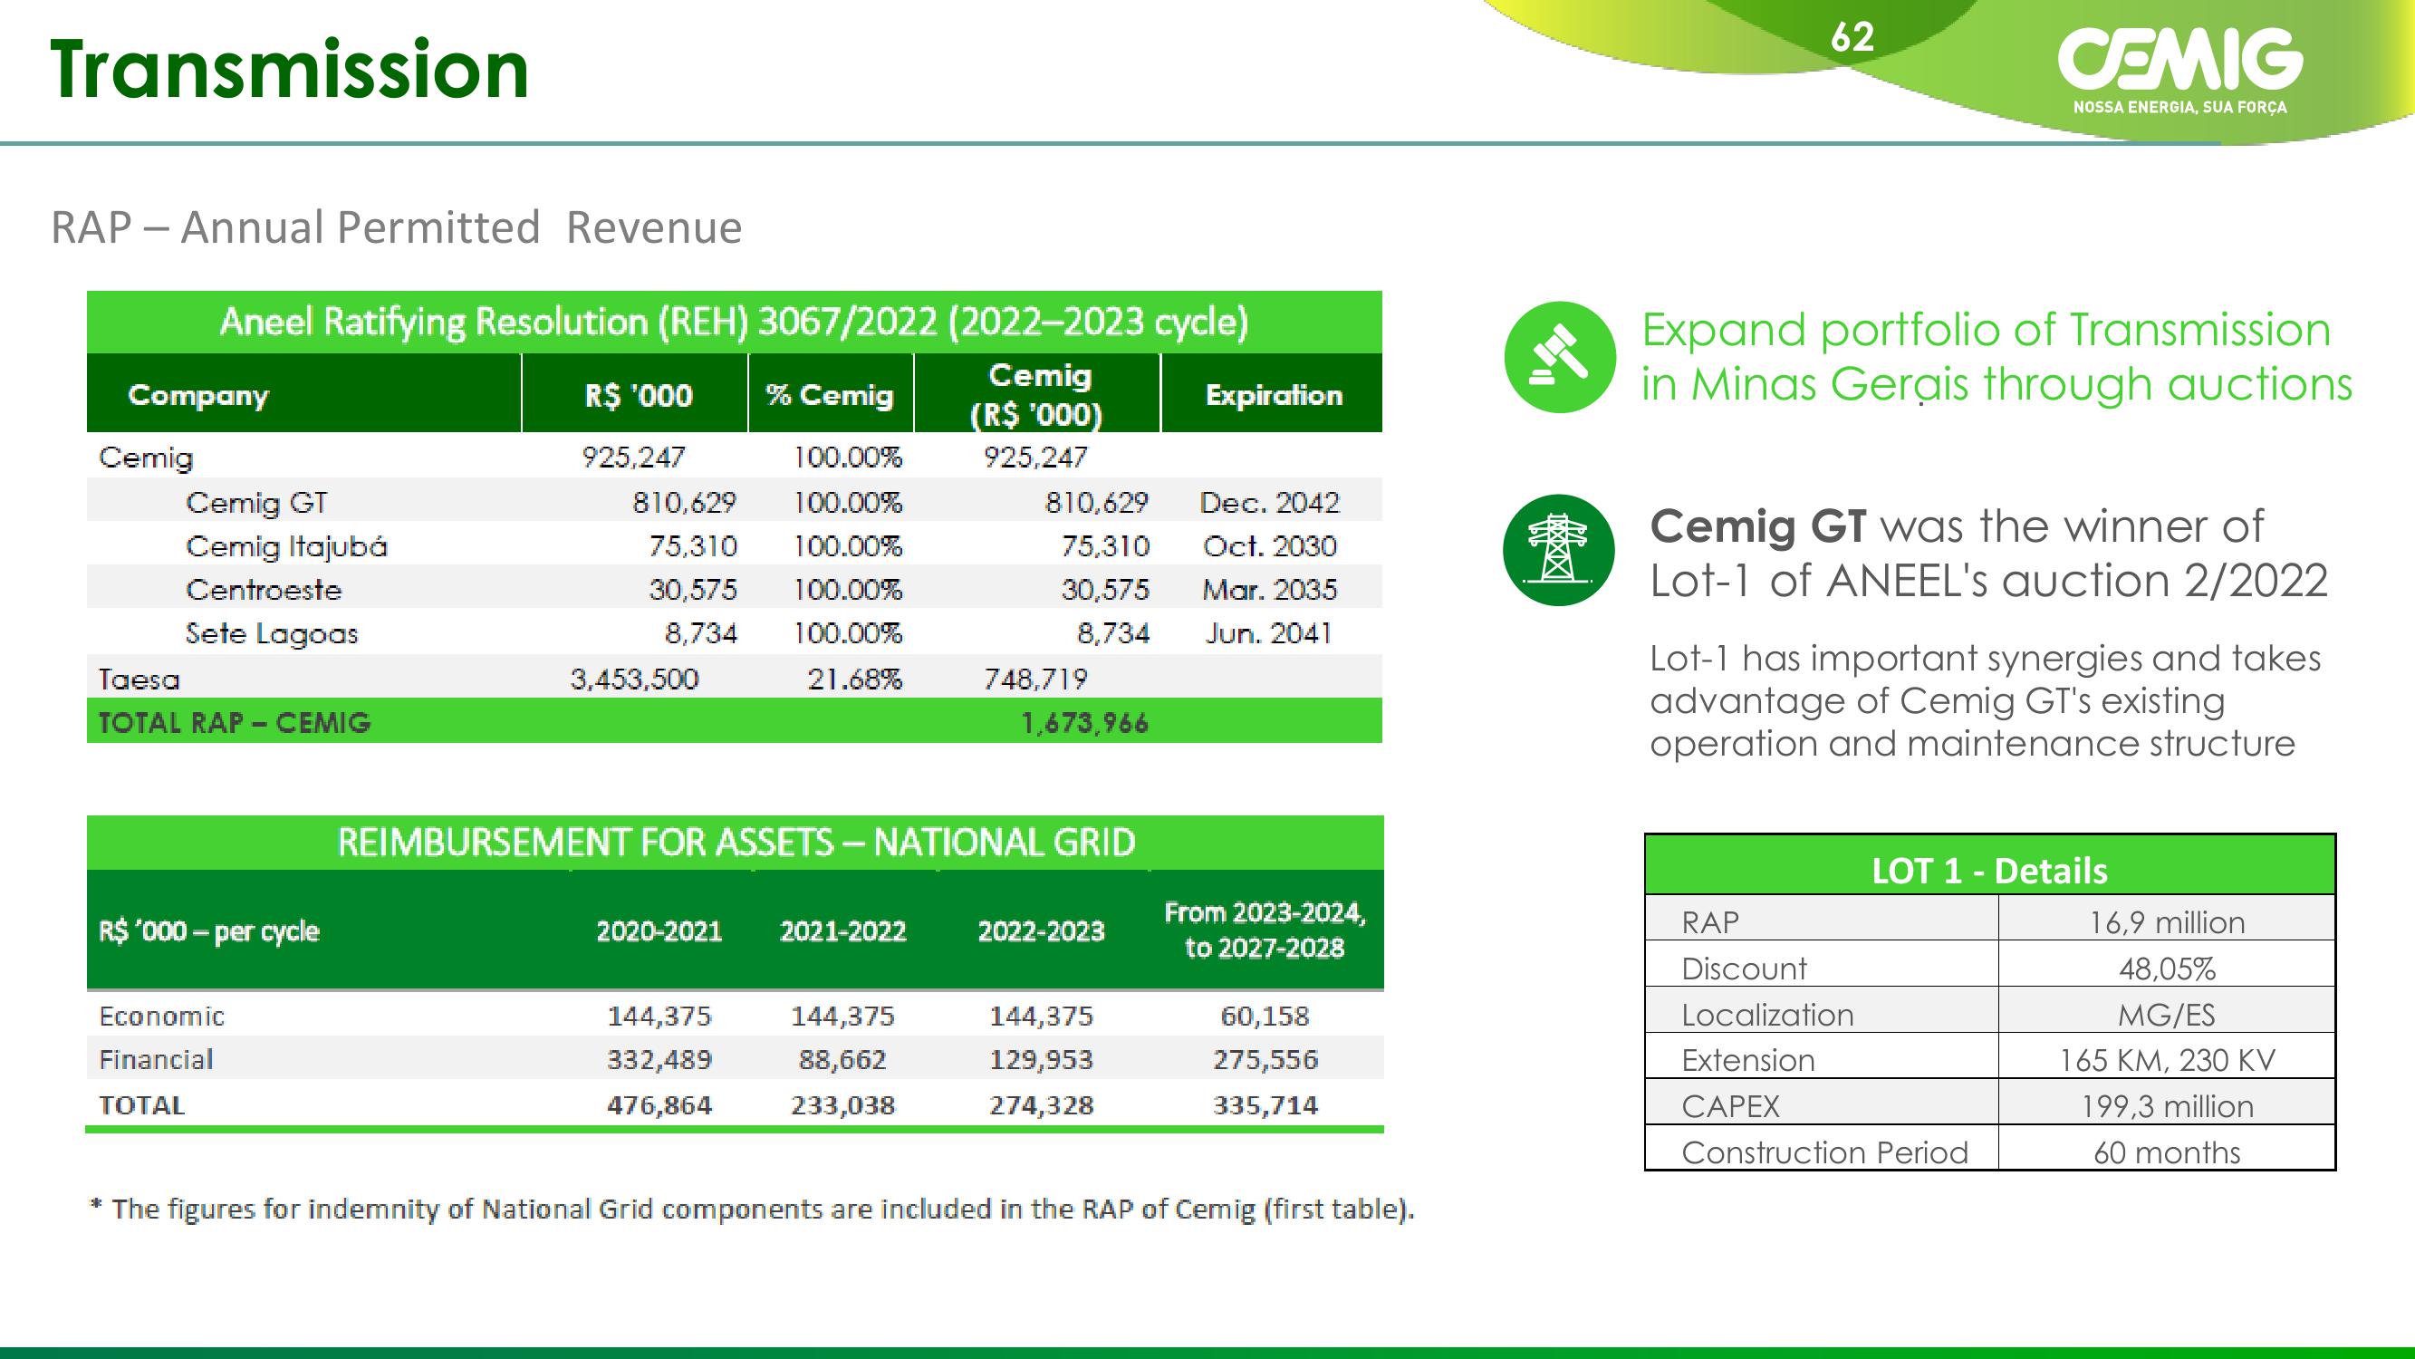Click the Financial value 275,556
This screenshot has height=1359, width=2415.
click(1265, 1060)
